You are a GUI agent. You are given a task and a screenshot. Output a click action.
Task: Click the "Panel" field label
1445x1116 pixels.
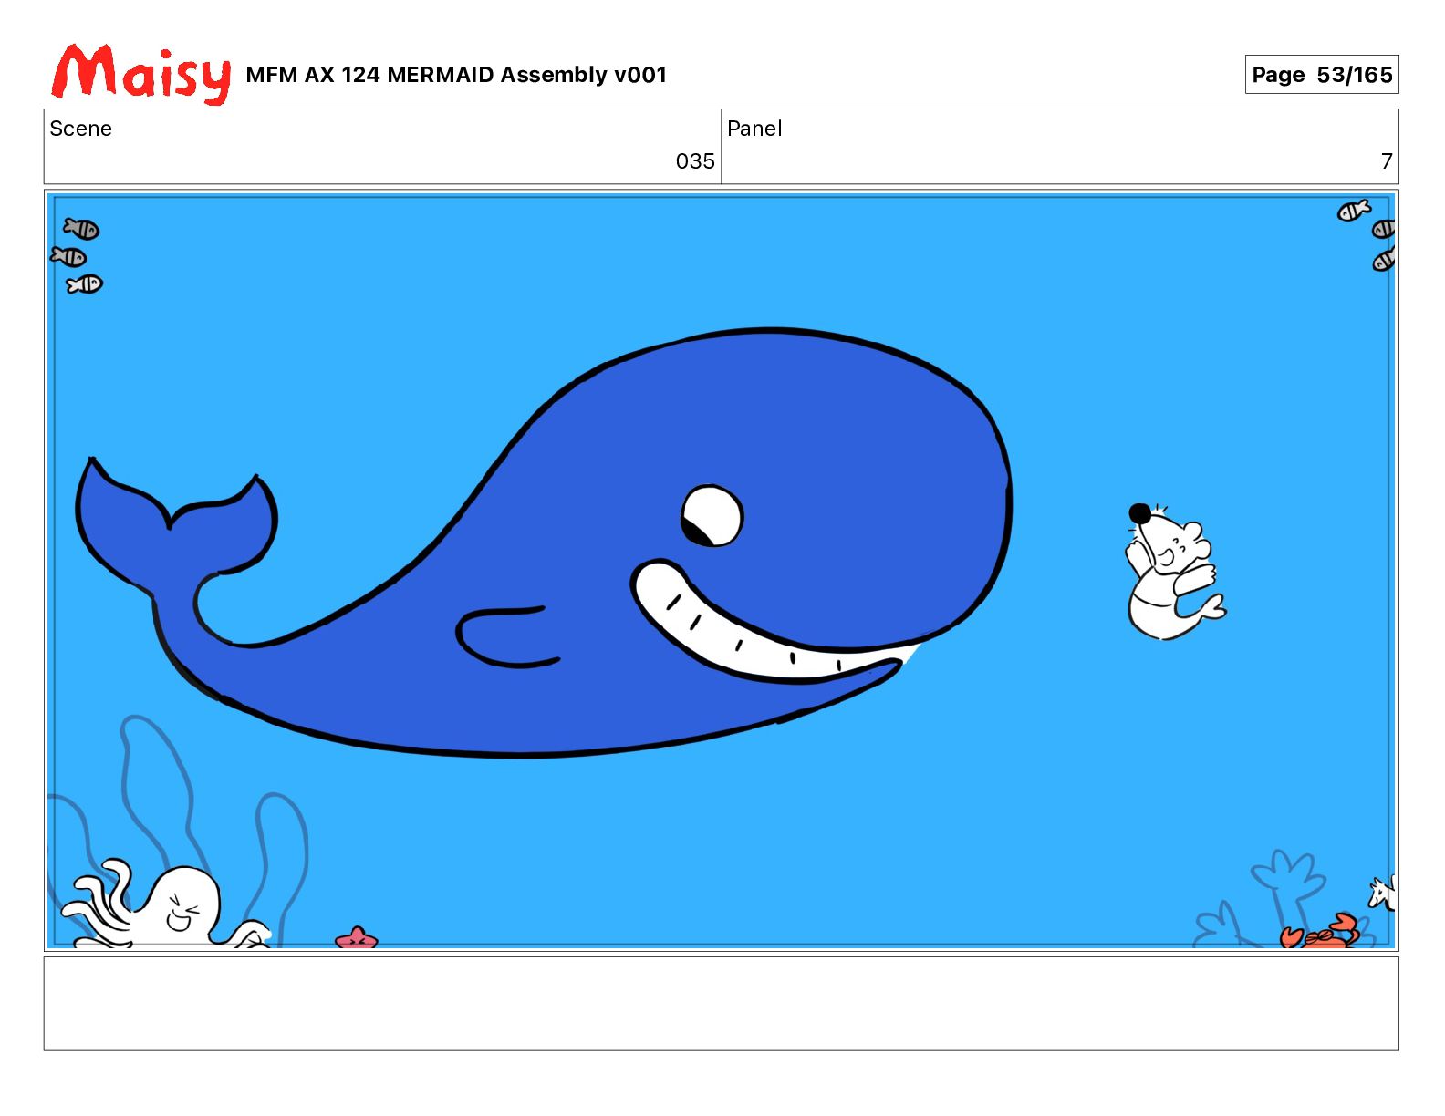754,129
